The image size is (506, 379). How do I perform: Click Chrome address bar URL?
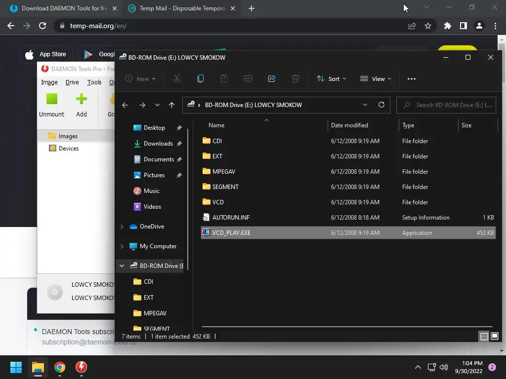point(98,26)
